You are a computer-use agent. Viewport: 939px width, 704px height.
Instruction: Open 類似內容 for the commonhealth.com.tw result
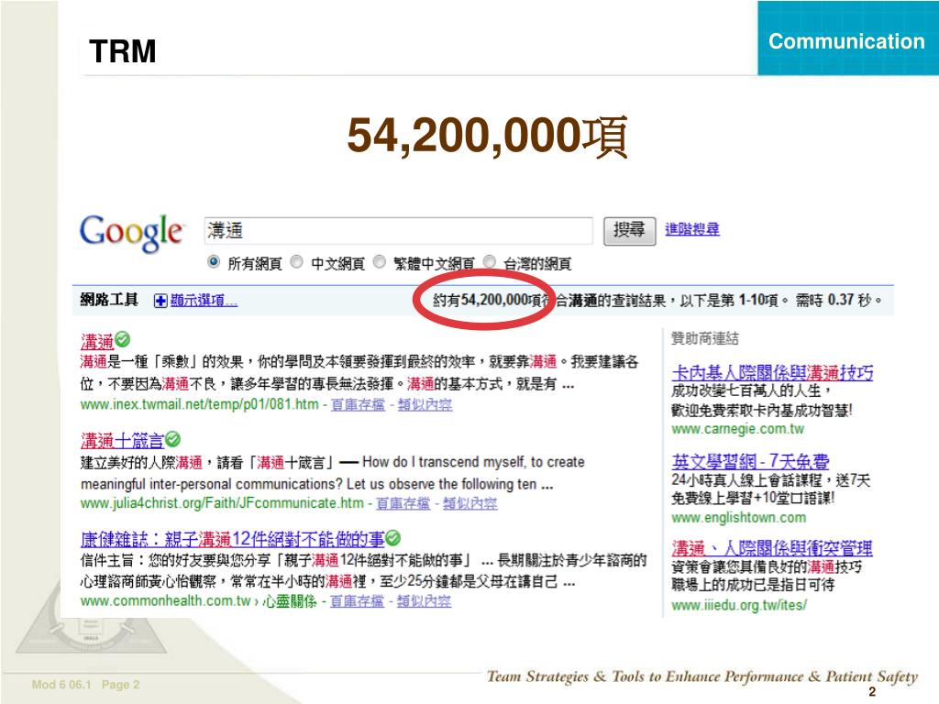tap(424, 601)
